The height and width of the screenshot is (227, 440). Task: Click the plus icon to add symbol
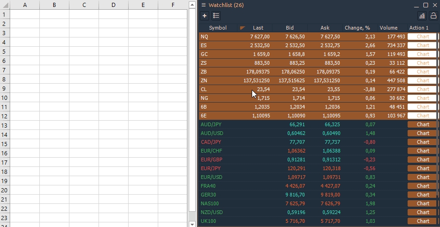[x=205, y=16]
